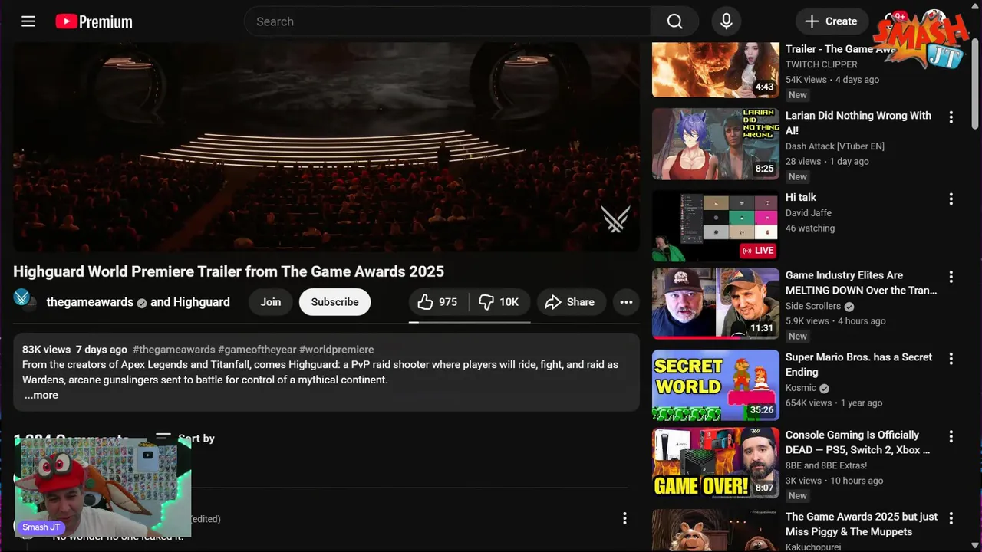The width and height of the screenshot is (982, 552).
Task: Dislike the Highguard trailer video
Action: [x=499, y=302]
